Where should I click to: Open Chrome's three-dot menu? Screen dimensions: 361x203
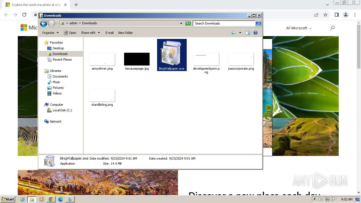355,15
